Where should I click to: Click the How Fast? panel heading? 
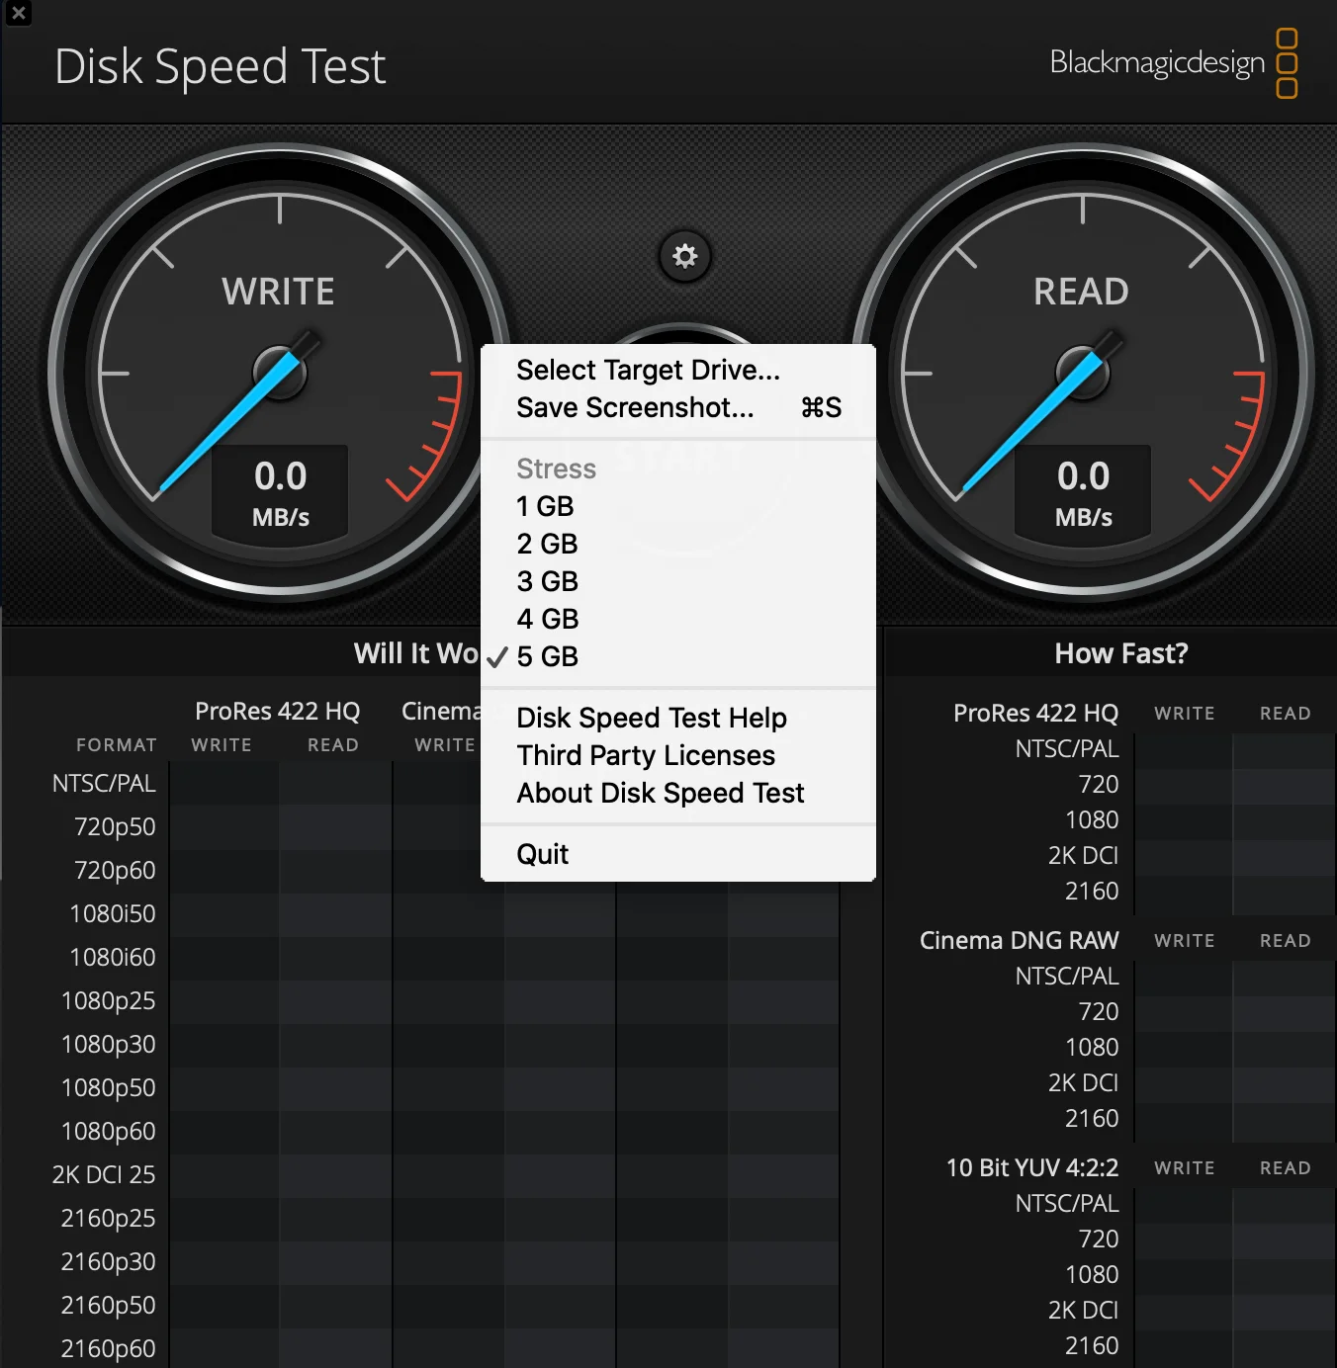pos(1120,653)
